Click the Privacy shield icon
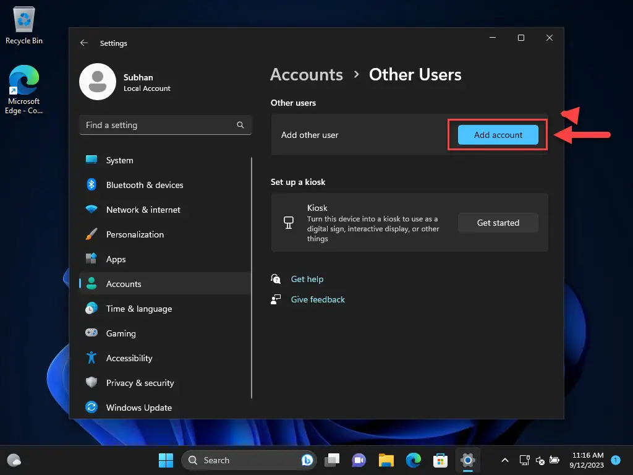The image size is (633, 475). [91, 382]
